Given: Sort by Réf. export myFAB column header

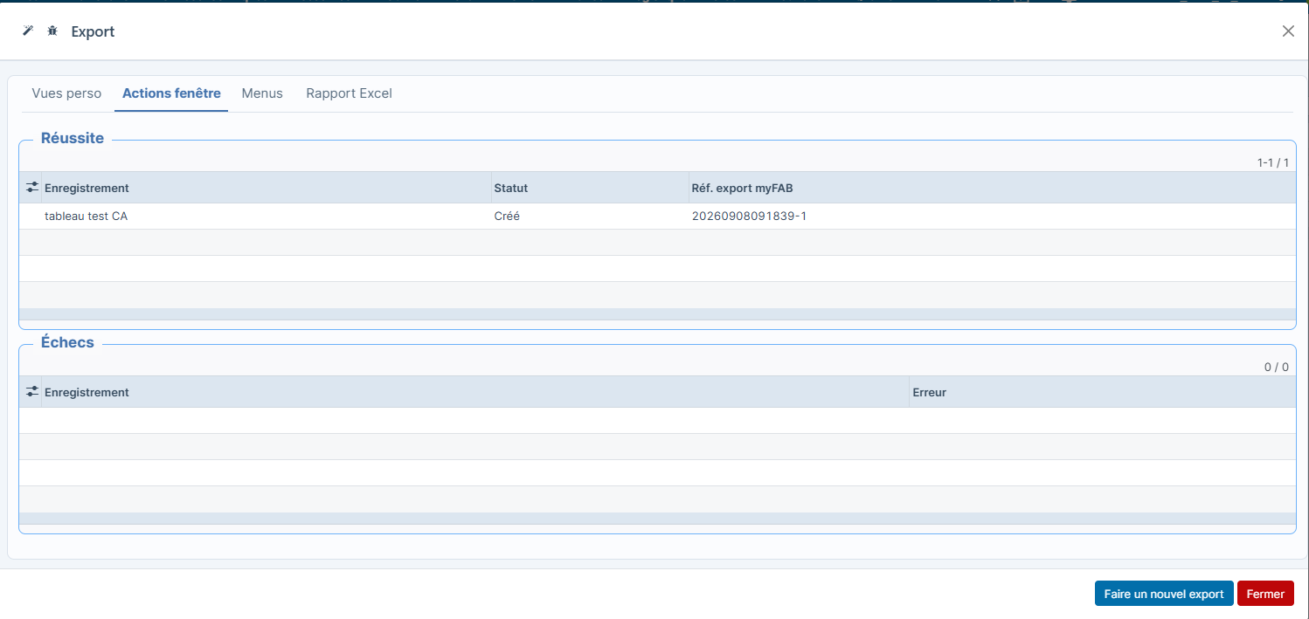Looking at the screenshot, I should [992, 188].
